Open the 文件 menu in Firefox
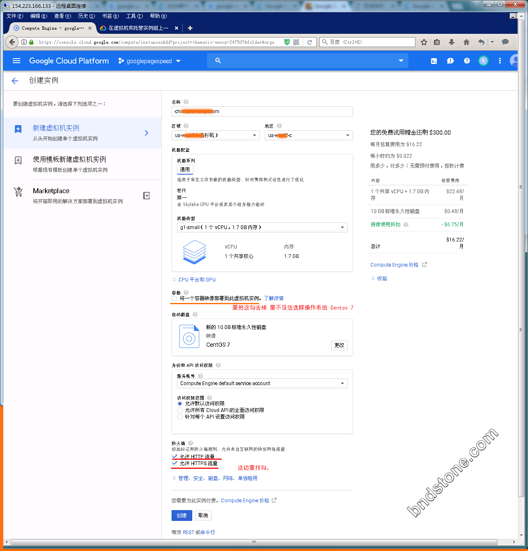The image size is (528, 551). point(15,16)
